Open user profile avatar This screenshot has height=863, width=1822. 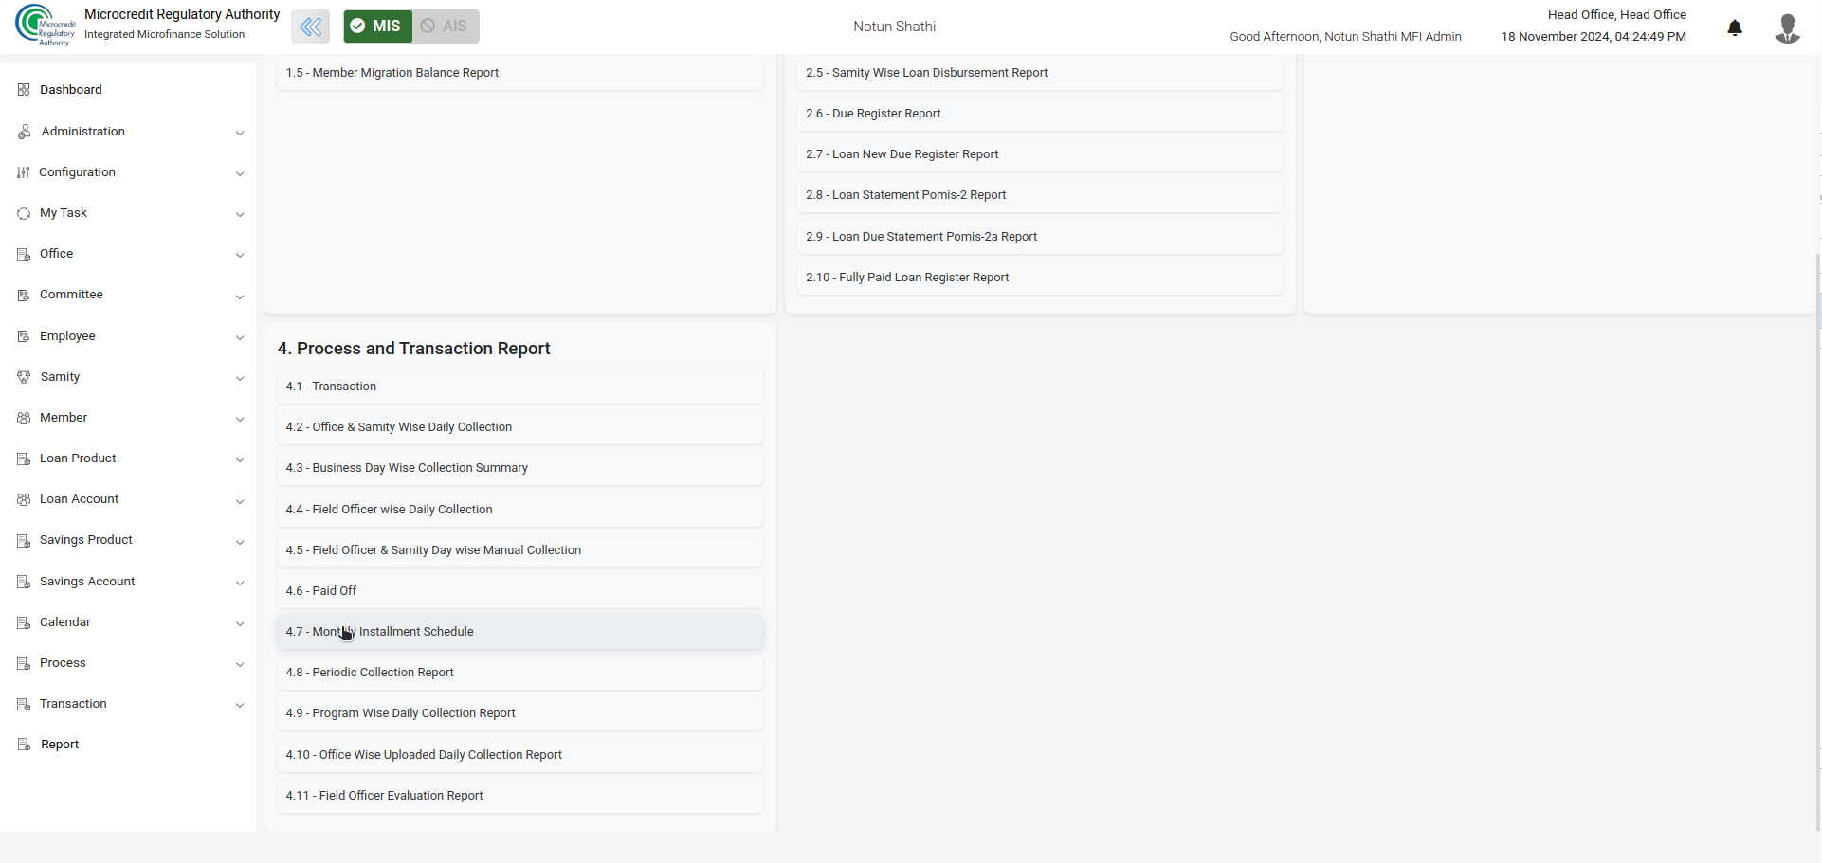pos(1787,27)
